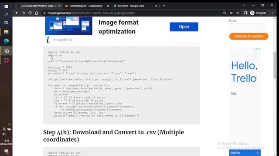Open the small Trello link in ad
This screenshot has width=279, height=156.
(234, 93)
